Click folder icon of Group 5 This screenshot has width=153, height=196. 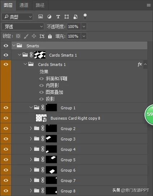coord(37,159)
